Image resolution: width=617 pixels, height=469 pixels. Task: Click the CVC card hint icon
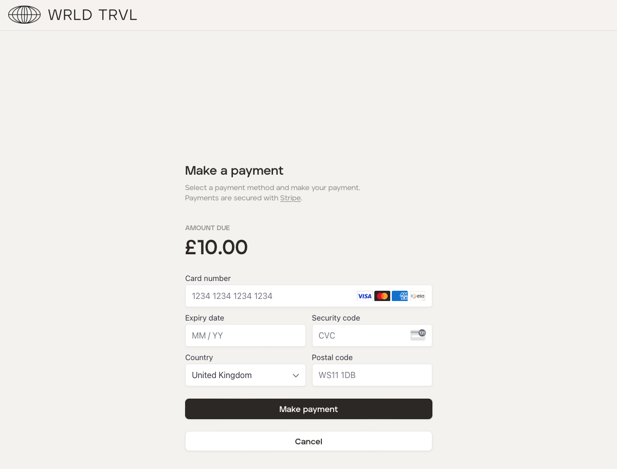pos(418,335)
